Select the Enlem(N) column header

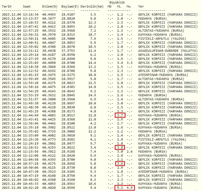[x=50, y=6]
